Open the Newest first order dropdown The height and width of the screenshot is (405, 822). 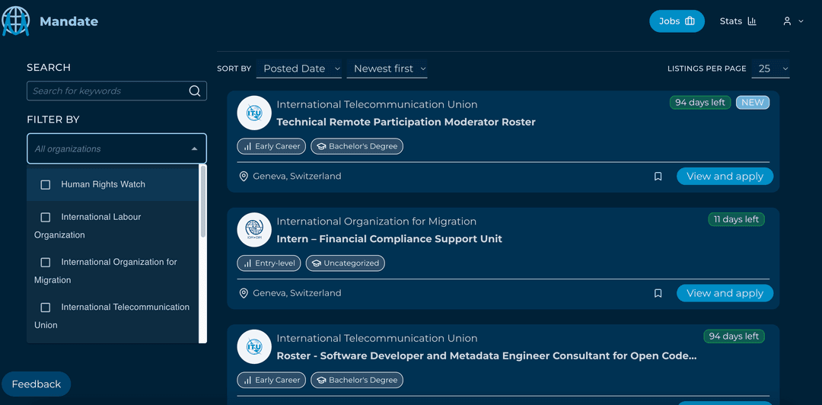(x=387, y=69)
